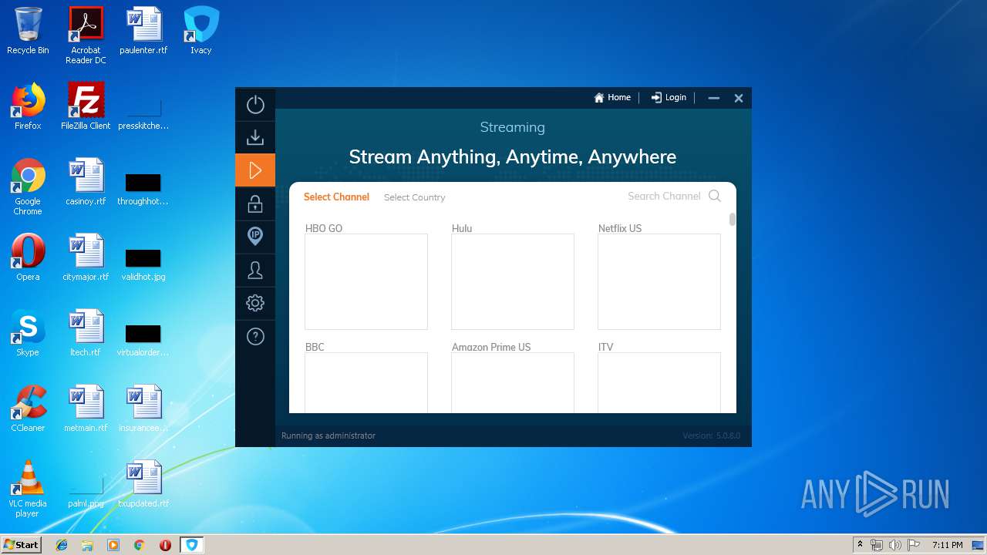Click the Ivacy taskbar button
987x555 pixels.
click(192, 545)
